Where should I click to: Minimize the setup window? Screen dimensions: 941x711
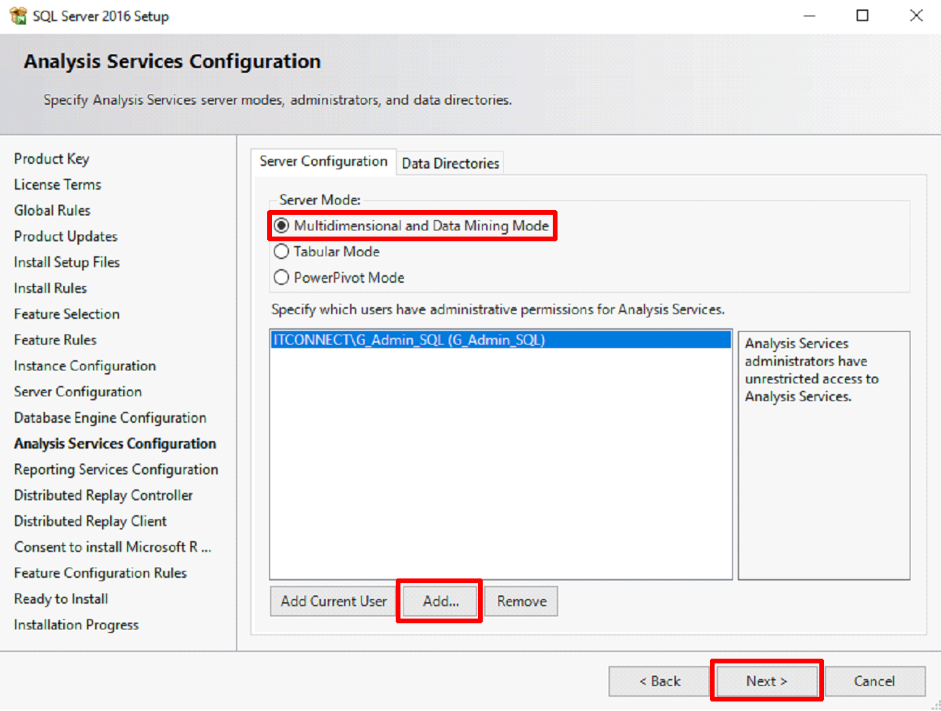click(809, 16)
